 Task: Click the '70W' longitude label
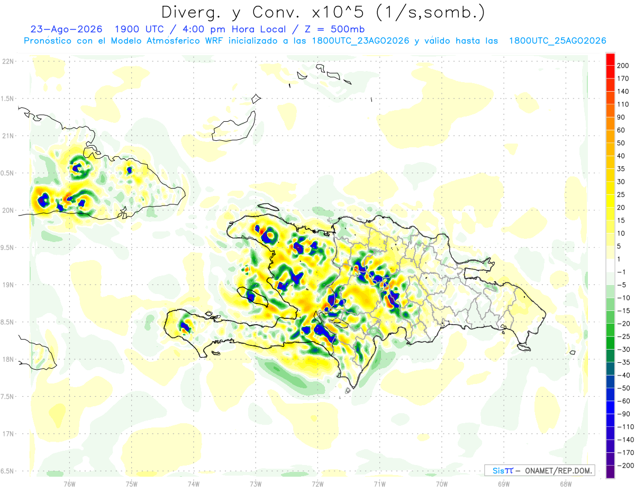point(441,483)
